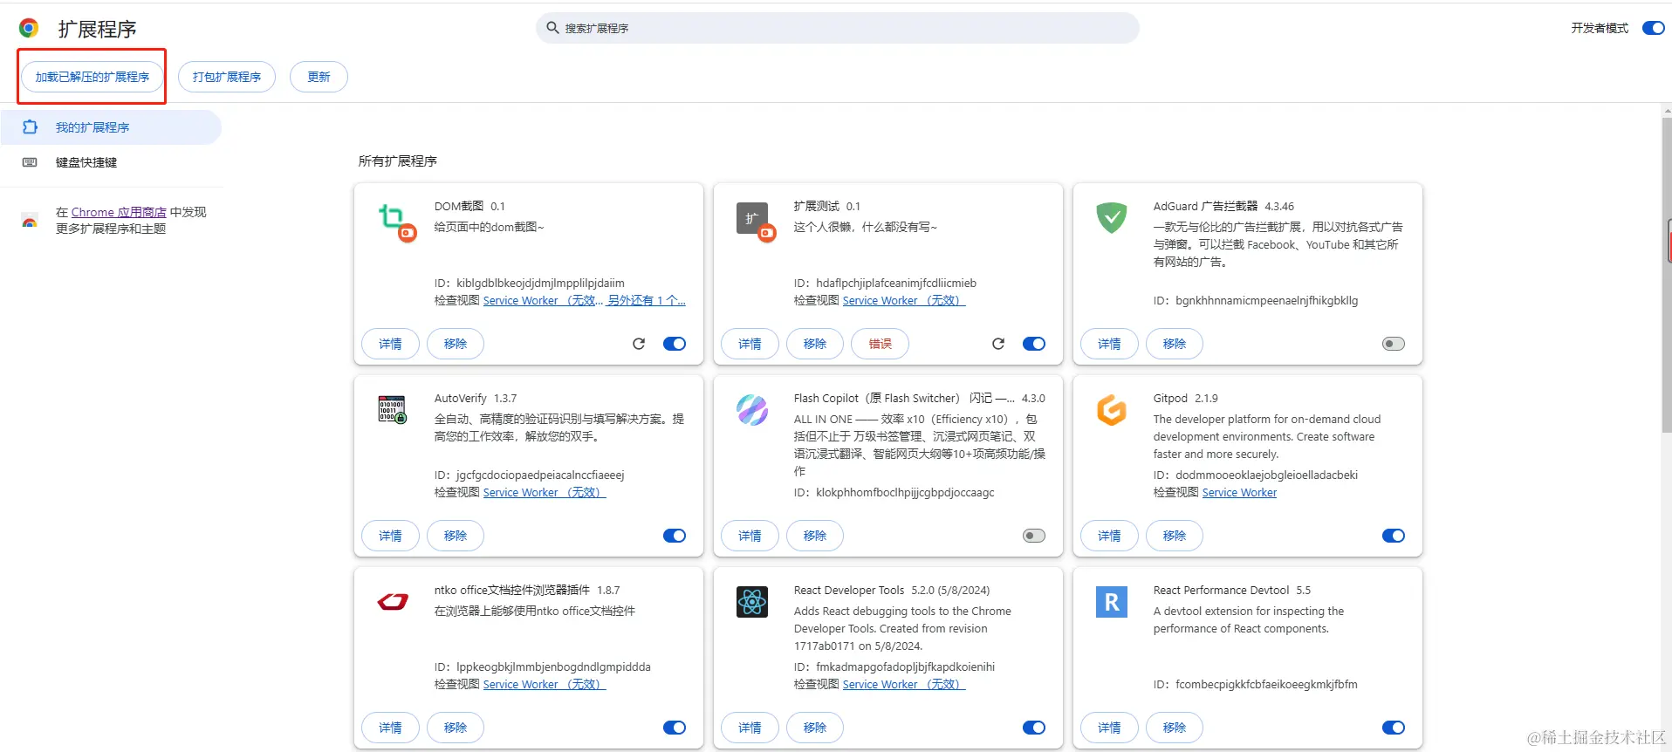Screen dimensions: 1672x752
Task: Remove React Performance Devtool
Action: (1175, 728)
